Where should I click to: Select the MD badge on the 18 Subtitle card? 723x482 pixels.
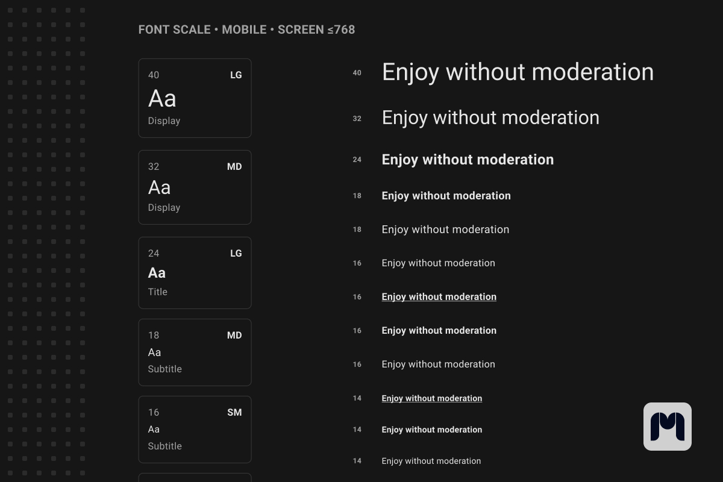(235, 335)
